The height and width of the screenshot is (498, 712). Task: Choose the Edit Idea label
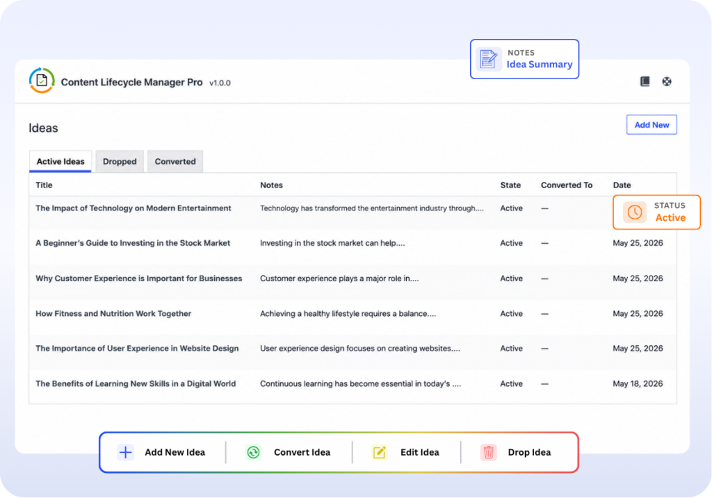click(x=419, y=452)
